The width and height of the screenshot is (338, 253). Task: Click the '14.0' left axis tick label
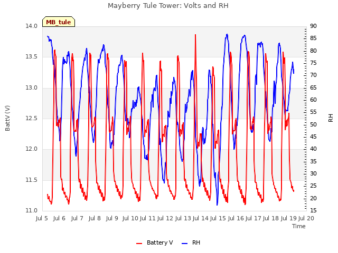pos(32,26)
